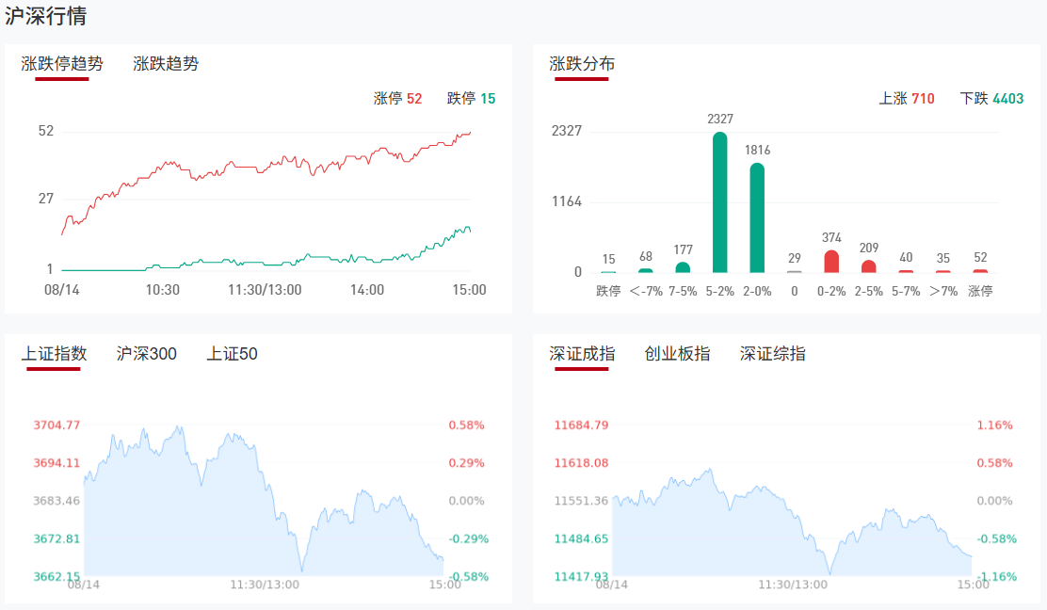Show the 沪深300 index chart

(x=146, y=354)
